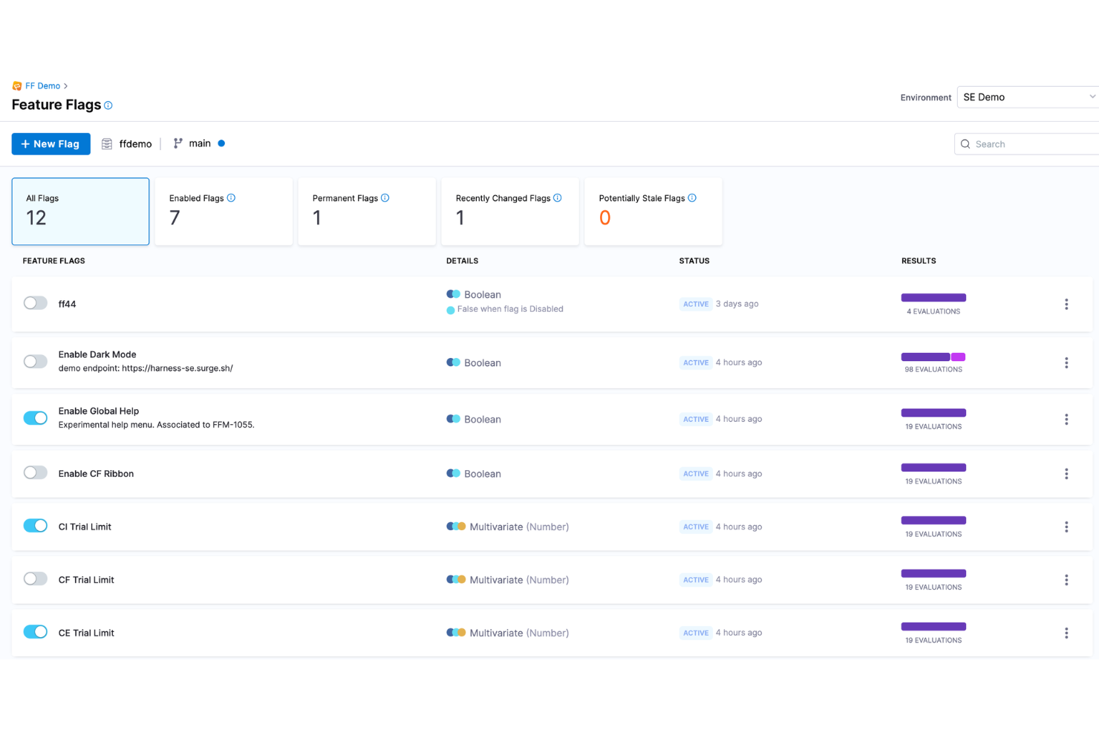This screenshot has height=733, width=1099.
Task: Open the Enable Dark Mode flag name
Action: coord(97,354)
